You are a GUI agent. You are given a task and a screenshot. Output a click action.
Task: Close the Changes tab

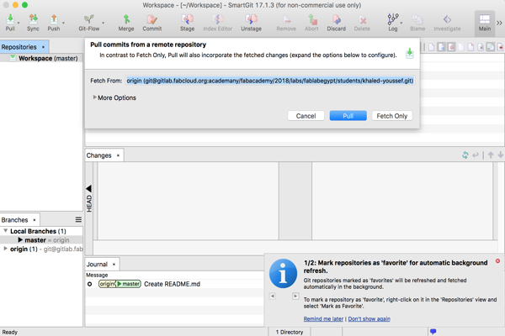[x=118, y=155]
